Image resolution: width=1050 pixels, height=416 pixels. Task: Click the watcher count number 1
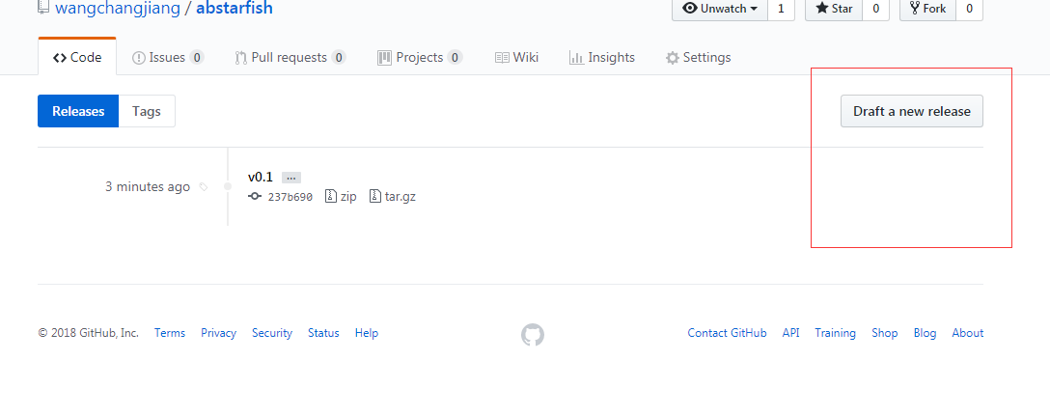point(781,9)
